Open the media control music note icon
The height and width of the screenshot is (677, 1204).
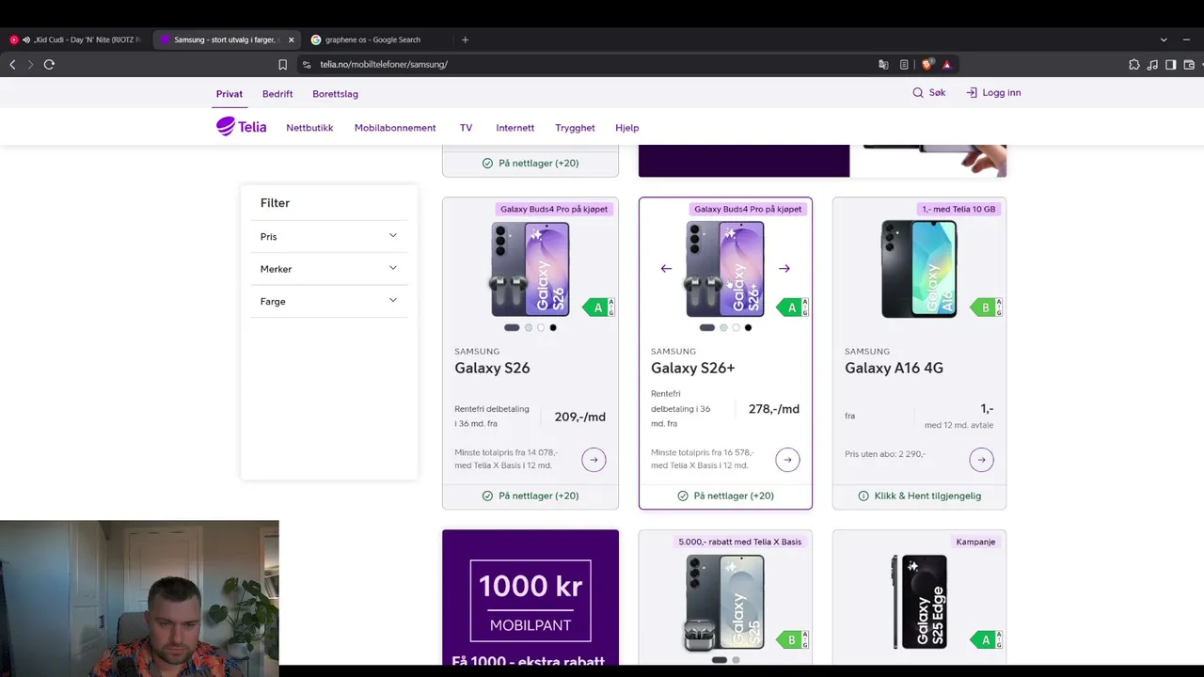(1152, 65)
